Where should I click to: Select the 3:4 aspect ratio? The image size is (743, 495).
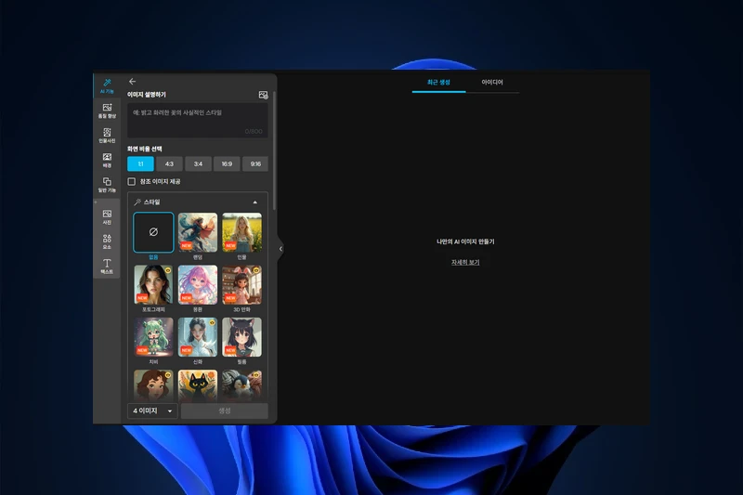pyautogui.click(x=198, y=163)
